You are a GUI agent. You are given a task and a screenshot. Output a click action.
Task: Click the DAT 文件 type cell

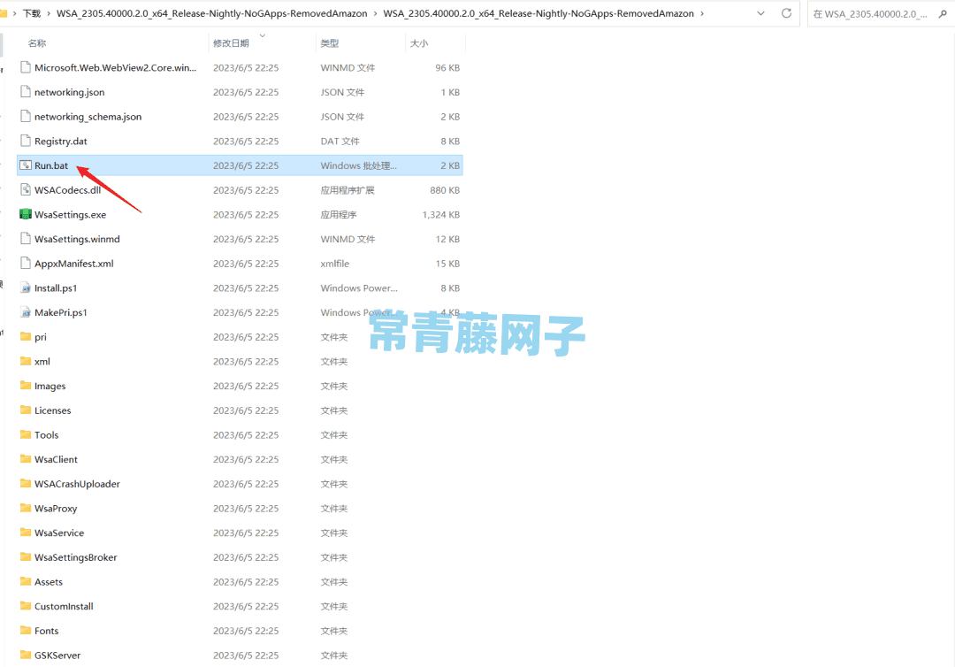click(340, 141)
